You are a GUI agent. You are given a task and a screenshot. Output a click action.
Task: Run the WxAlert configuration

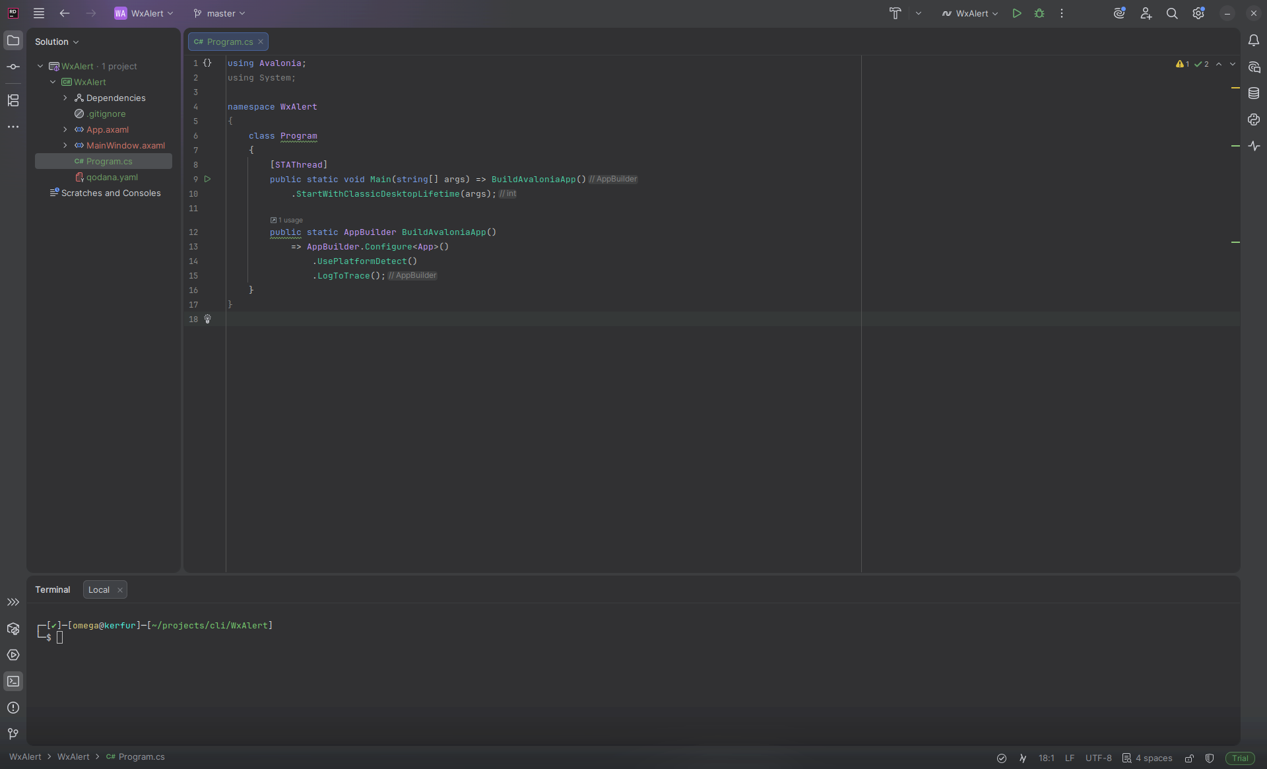(x=1017, y=13)
